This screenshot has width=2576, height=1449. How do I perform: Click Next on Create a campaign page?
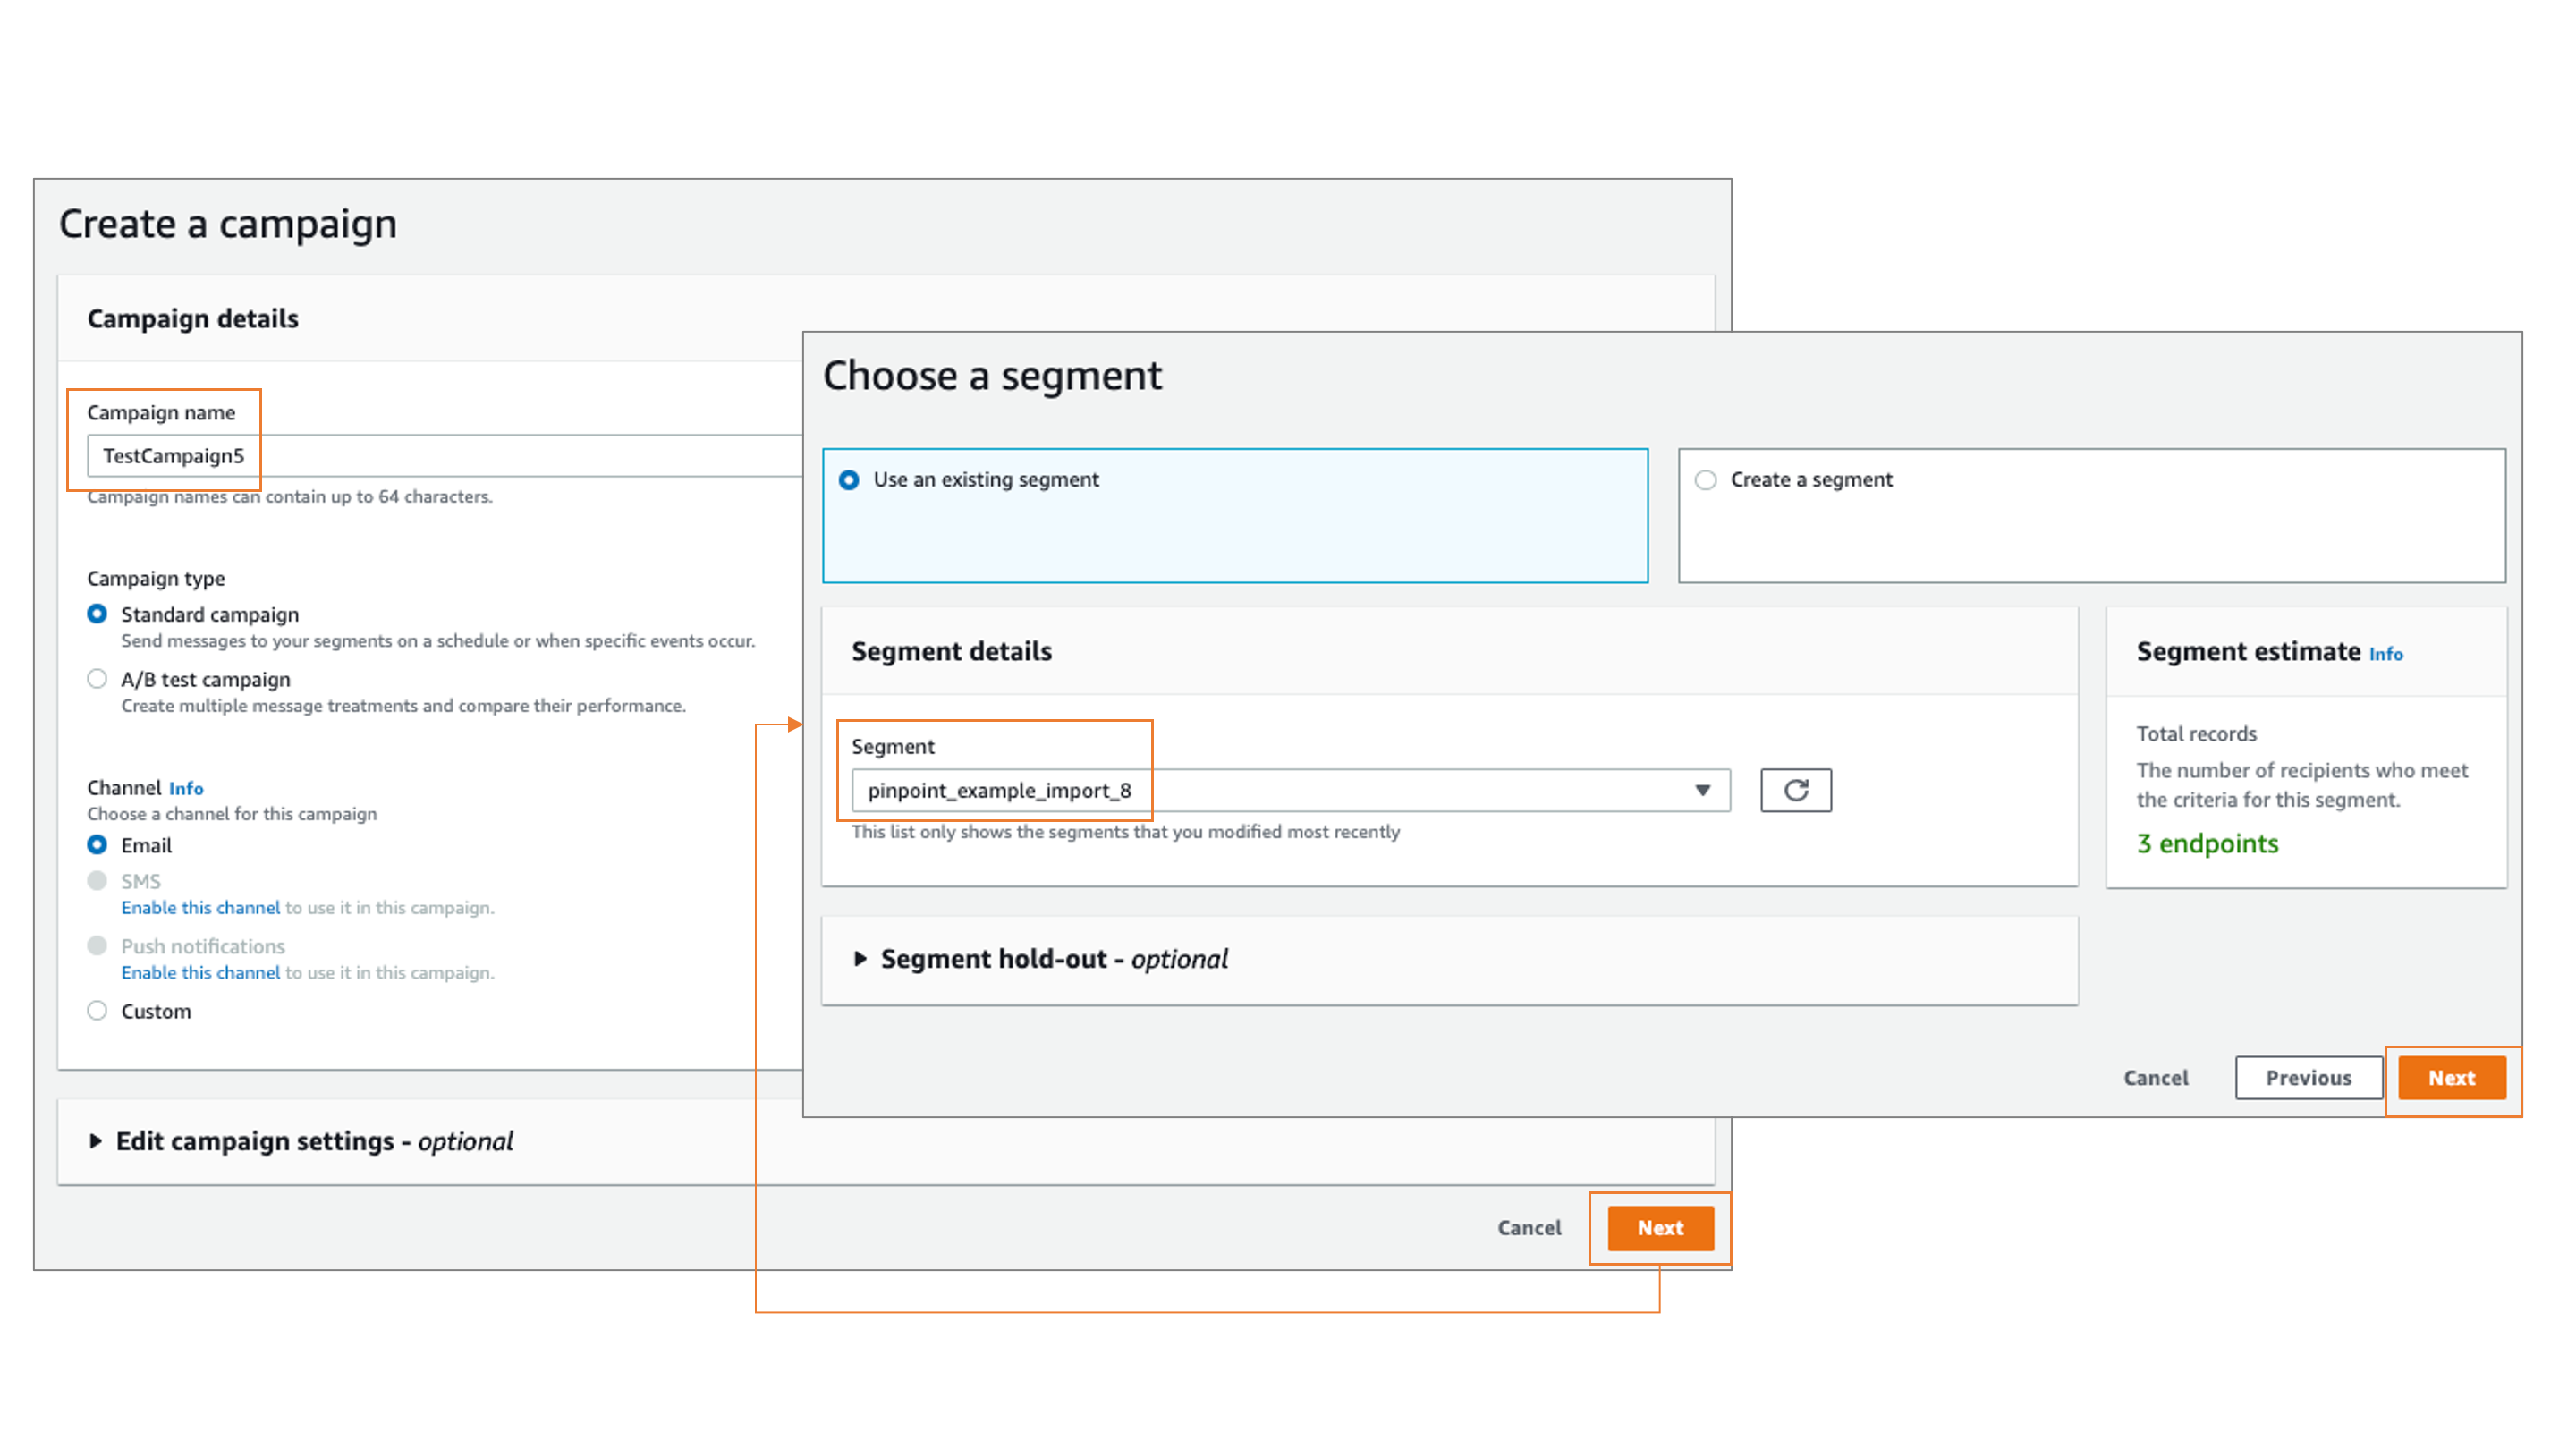1660,1228
